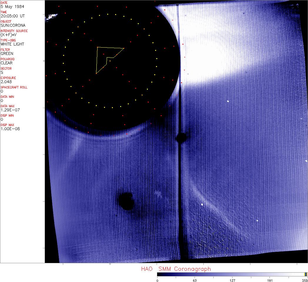Click the colorbar tick label 191
This screenshot has height=282, width=308.
[270, 281]
